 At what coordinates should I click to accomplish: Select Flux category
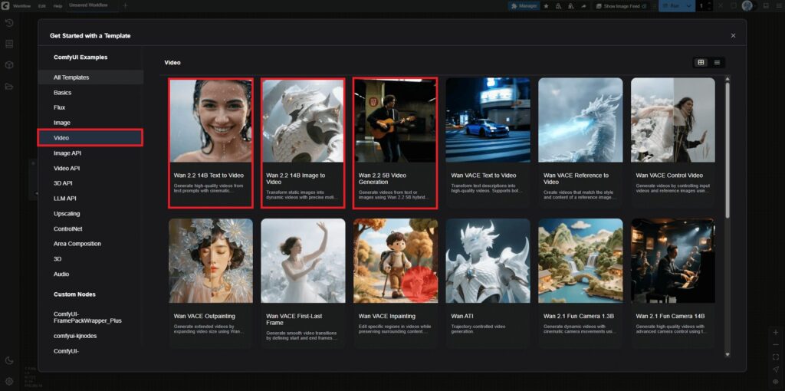(90, 107)
